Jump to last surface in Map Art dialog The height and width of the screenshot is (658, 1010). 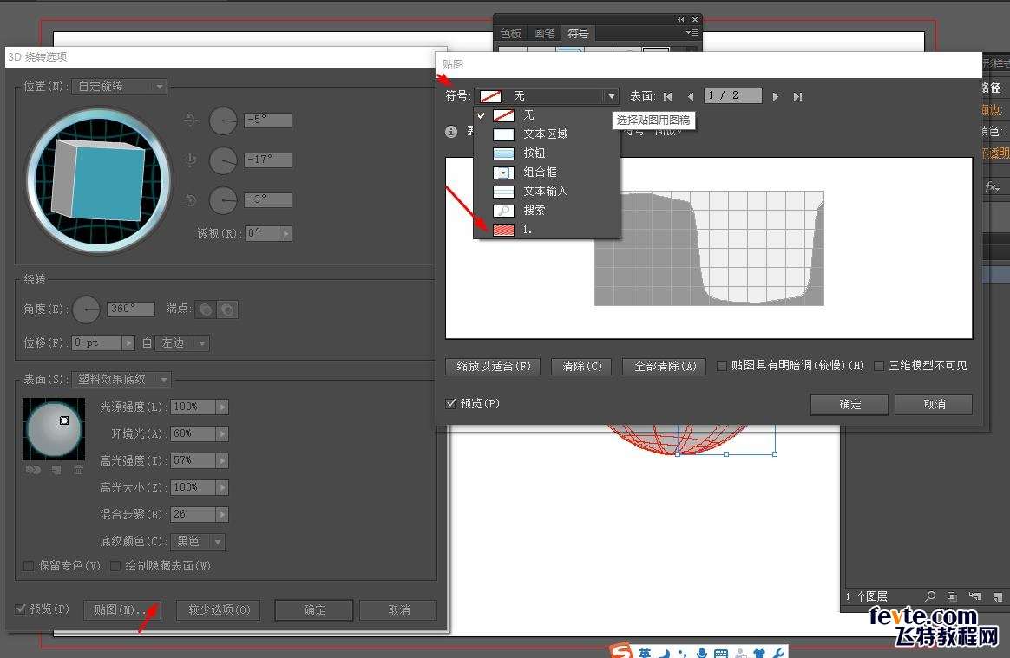[x=798, y=96]
